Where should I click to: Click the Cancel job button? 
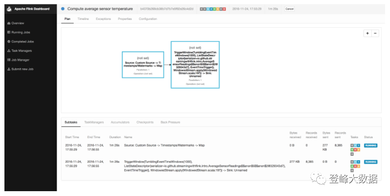tap(289, 9)
